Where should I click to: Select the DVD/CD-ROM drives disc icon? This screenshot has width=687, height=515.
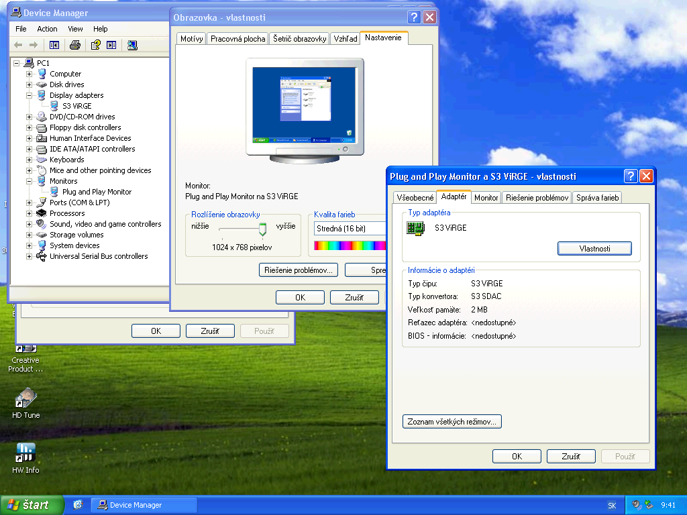tap(42, 117)
